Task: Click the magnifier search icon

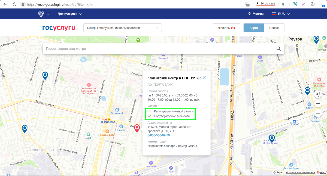Action: pyautogui.click(x=278, y=49)
